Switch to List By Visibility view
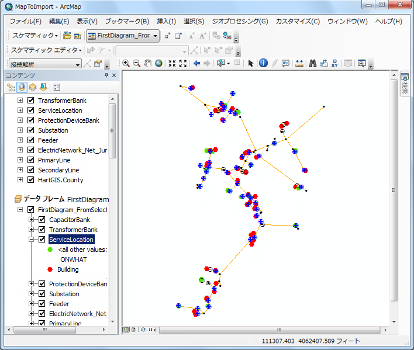This screenshot has height=350, width=414. tap(33, 87)
